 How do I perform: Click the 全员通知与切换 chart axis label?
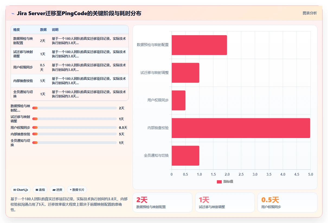point(156,156)
